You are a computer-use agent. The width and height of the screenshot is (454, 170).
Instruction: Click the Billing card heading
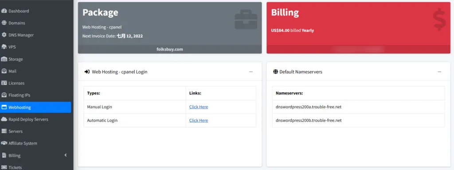point(285,12)
